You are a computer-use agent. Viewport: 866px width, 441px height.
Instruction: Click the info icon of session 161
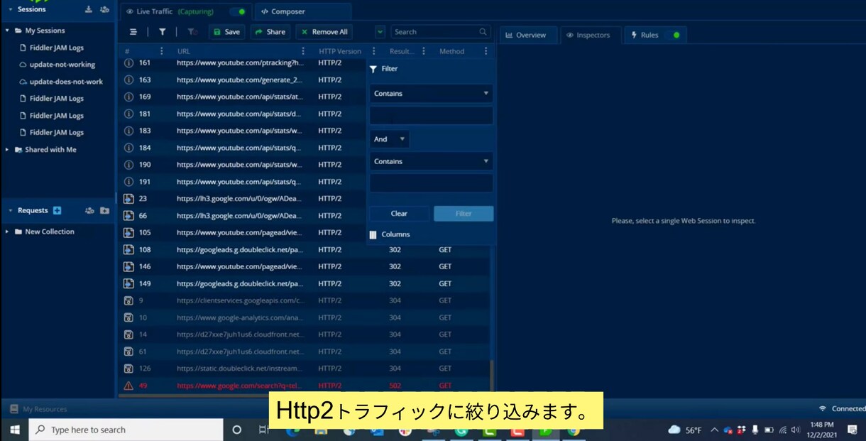point(128,62)
